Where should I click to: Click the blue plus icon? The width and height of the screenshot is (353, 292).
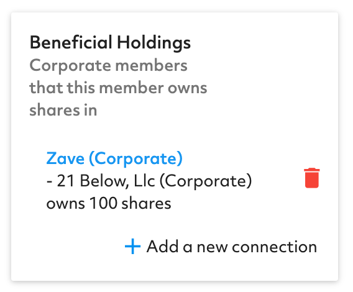[132, 246]
